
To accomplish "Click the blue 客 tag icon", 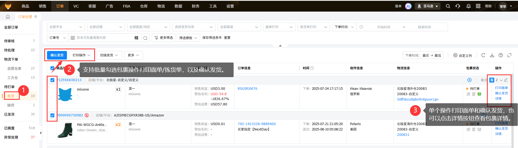I will [x=492, y=80].
